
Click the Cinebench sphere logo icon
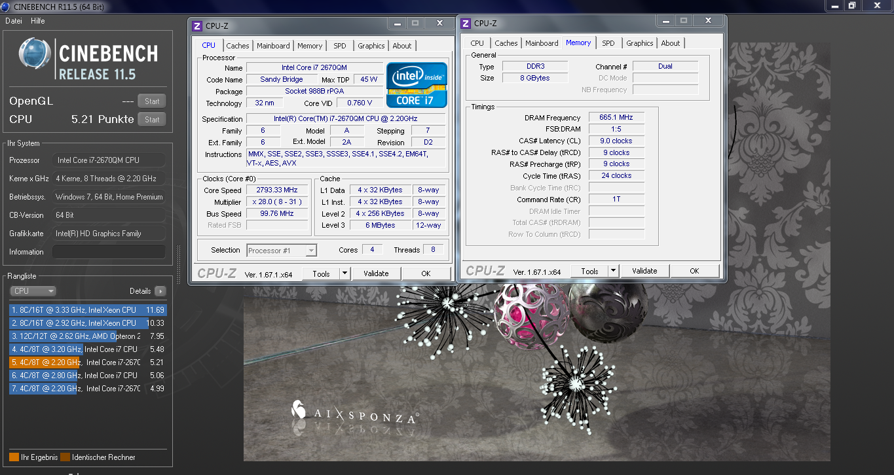click(x=35, y=54)
